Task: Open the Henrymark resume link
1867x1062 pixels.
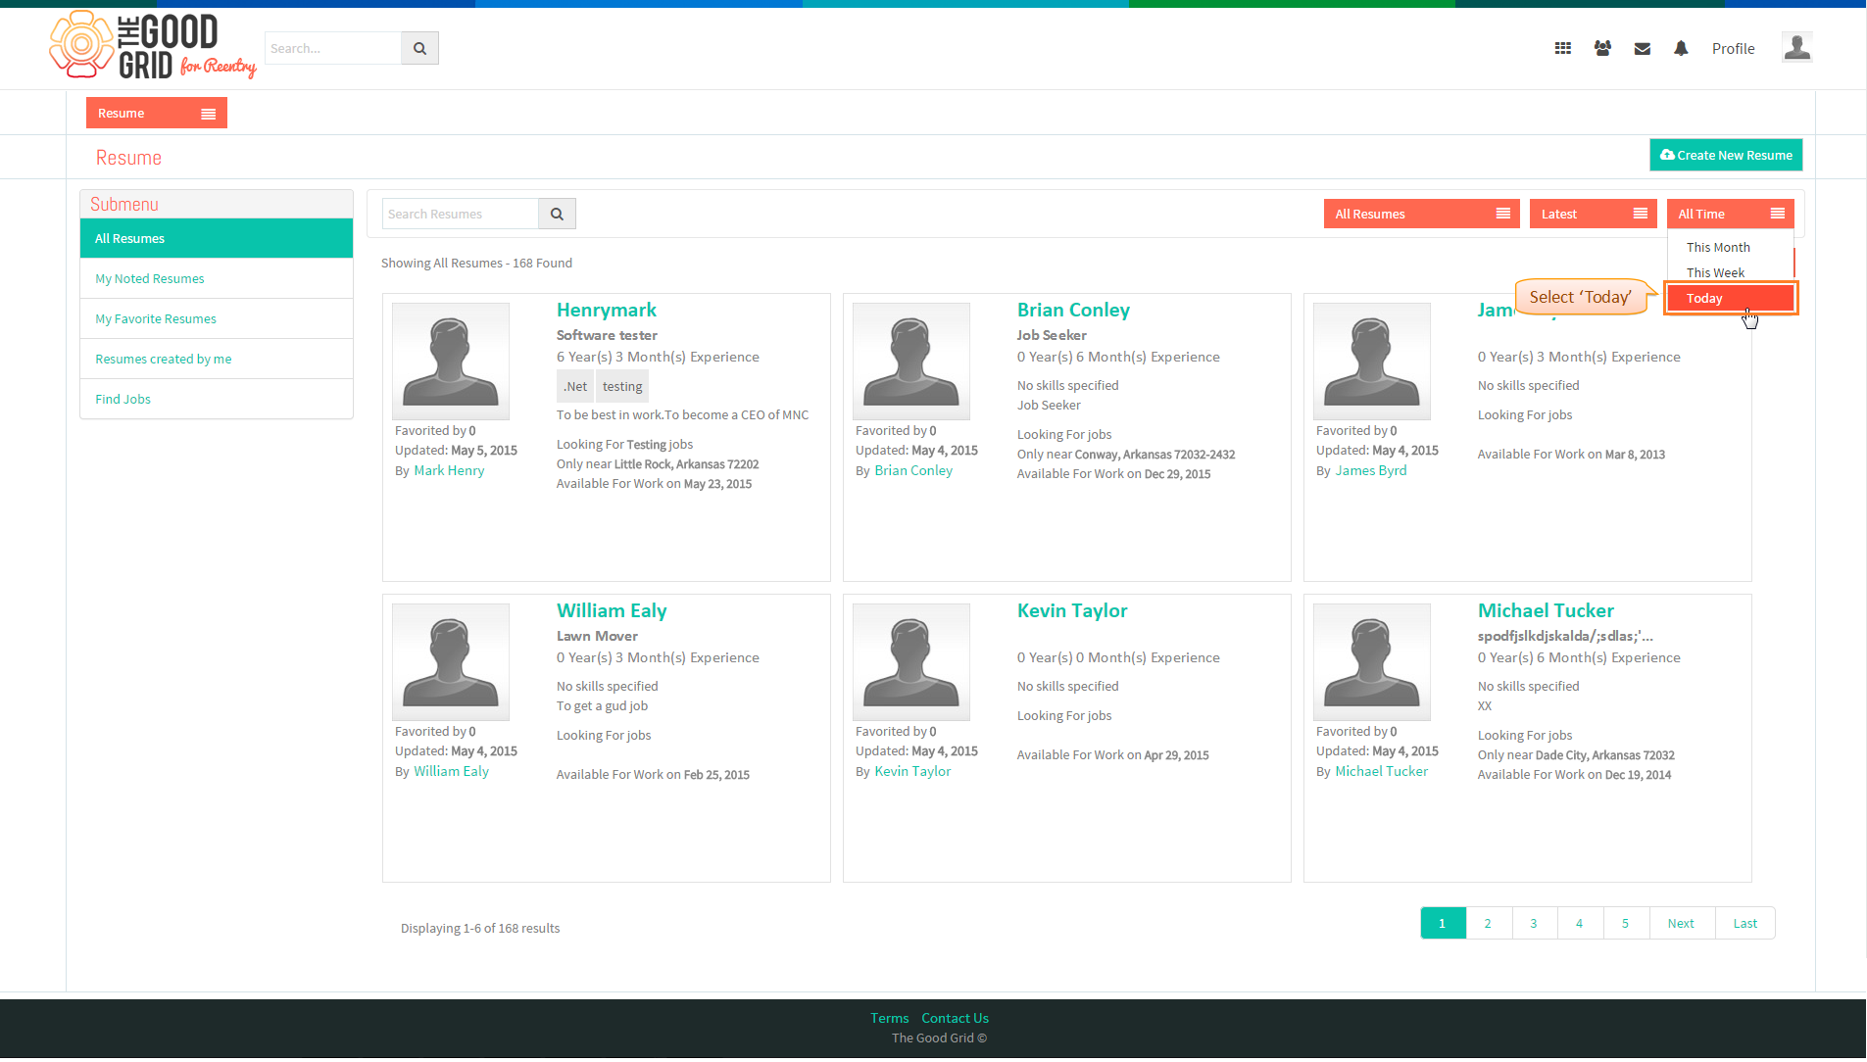Action: pyautogui.click(x=607, y=310)
